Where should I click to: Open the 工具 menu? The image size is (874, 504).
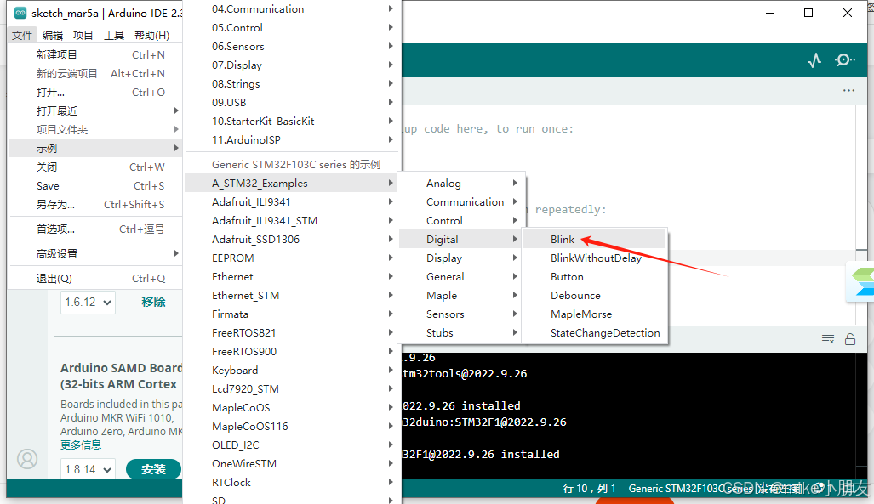[114, 35]
